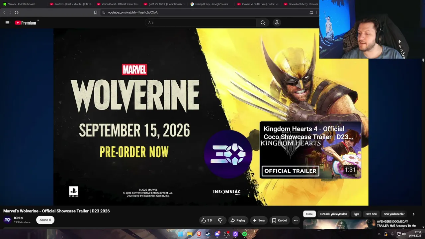Click the IGN end-screen channel logo
Screen dimensions: 425x239
[228, 154]
